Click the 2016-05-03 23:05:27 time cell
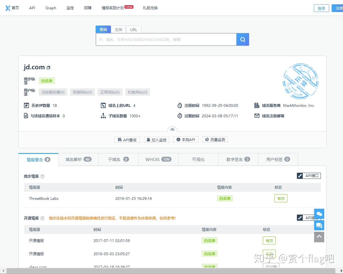 tap(112, 254)
